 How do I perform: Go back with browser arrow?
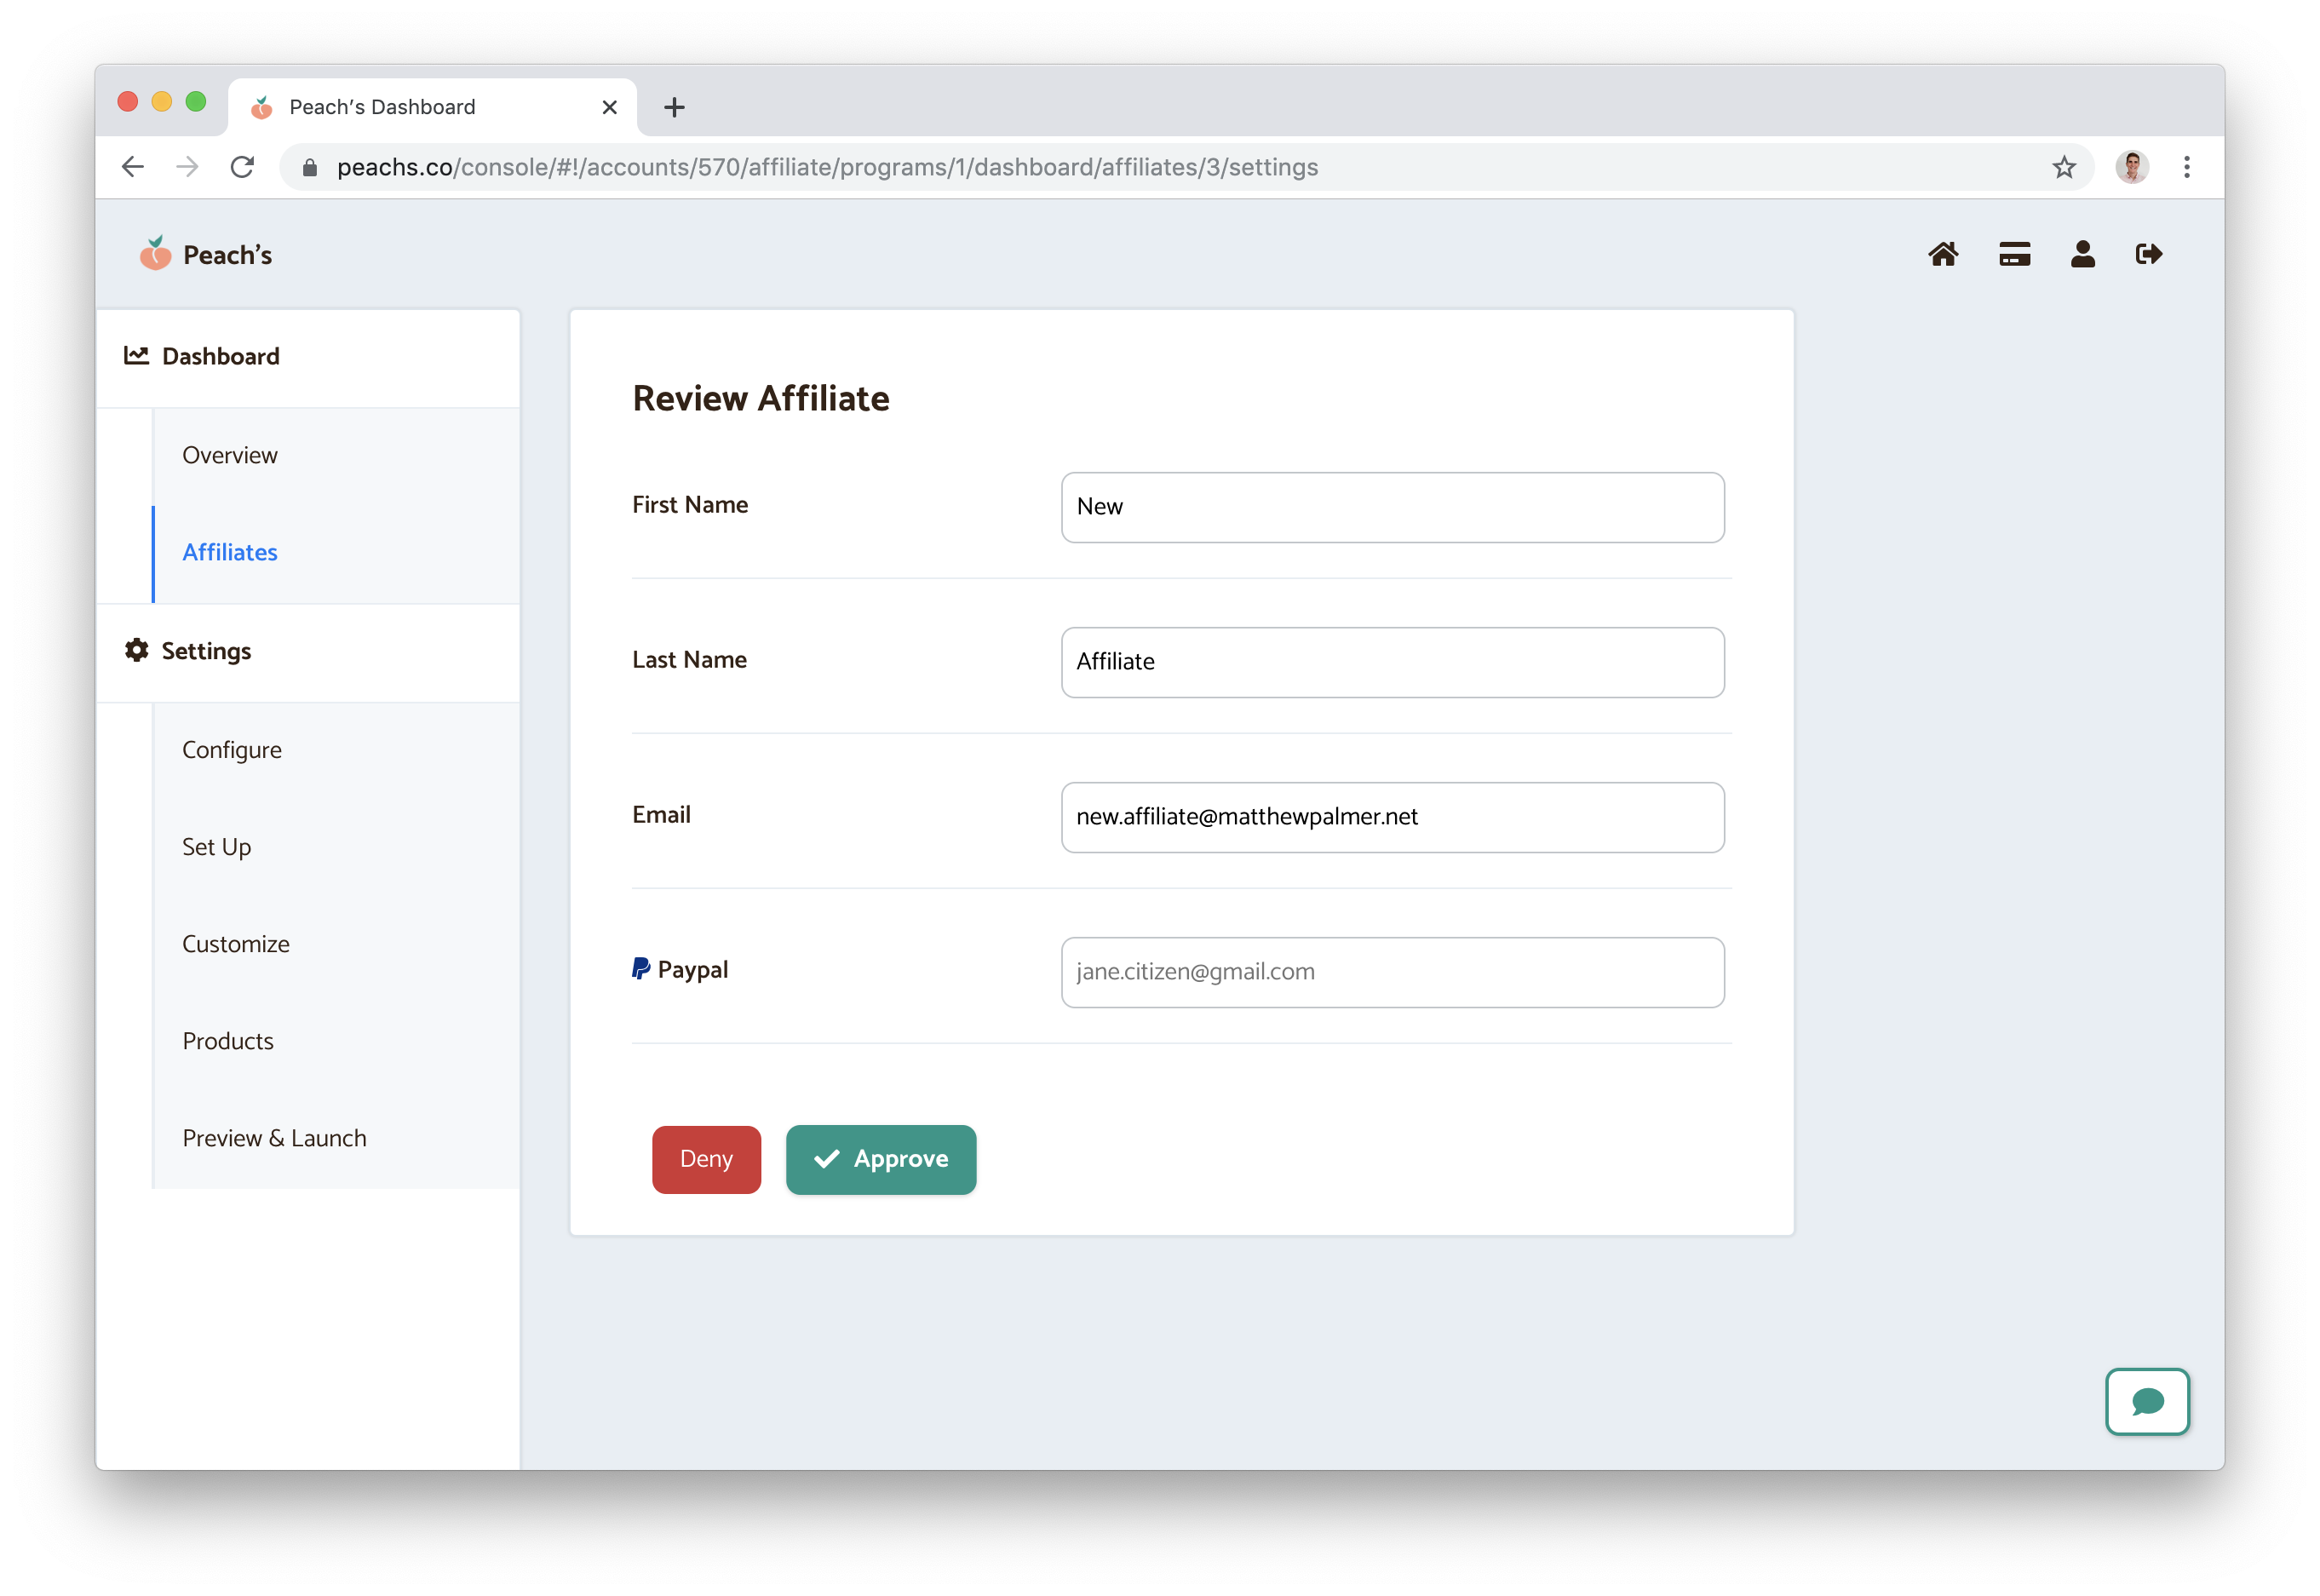click(x=133, y=167)
